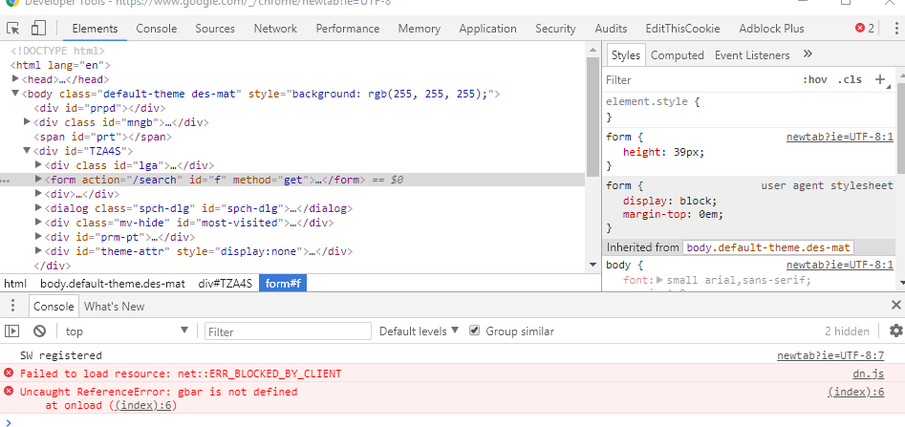This screenshot has height=427, width=905.
Task: Toggle the Group similar checkbox
Action: [x=474, y=331]
